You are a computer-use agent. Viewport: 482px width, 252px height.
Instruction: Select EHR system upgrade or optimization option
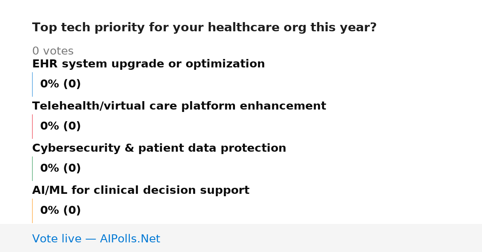(149, 64)
